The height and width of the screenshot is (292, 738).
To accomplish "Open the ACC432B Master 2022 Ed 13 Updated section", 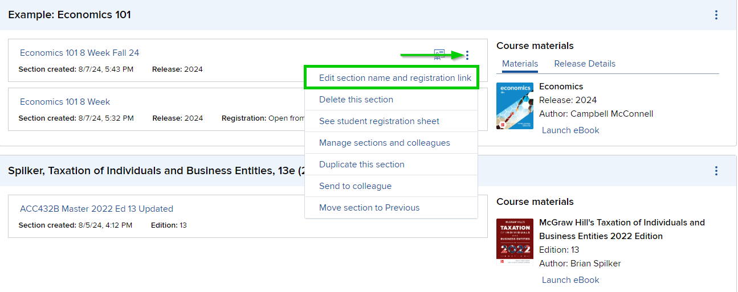I will coord(96,209).
